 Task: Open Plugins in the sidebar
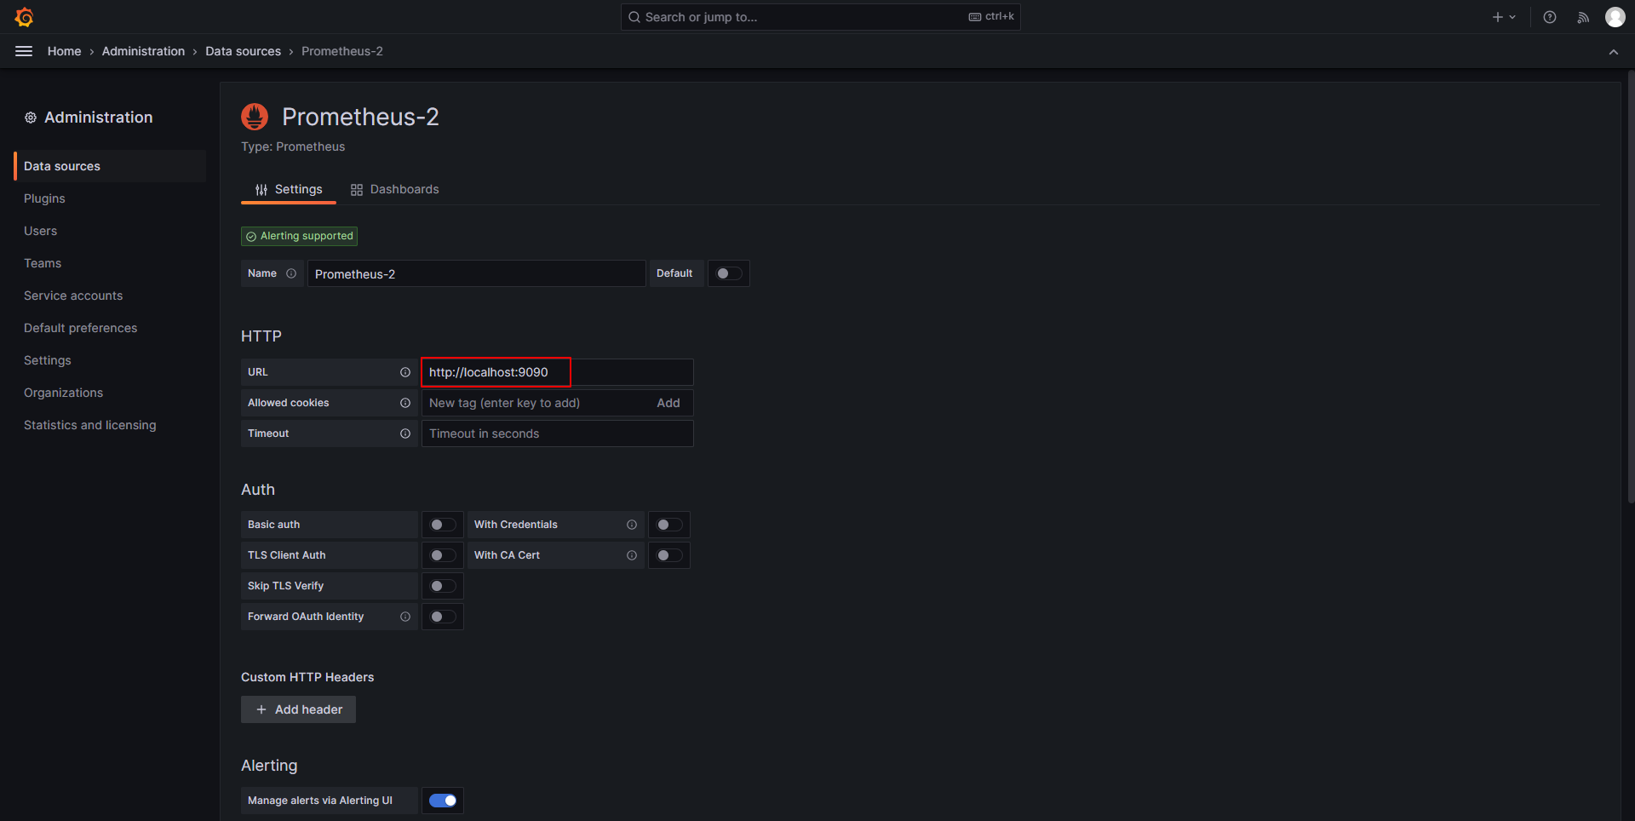[x=44, y=198]
